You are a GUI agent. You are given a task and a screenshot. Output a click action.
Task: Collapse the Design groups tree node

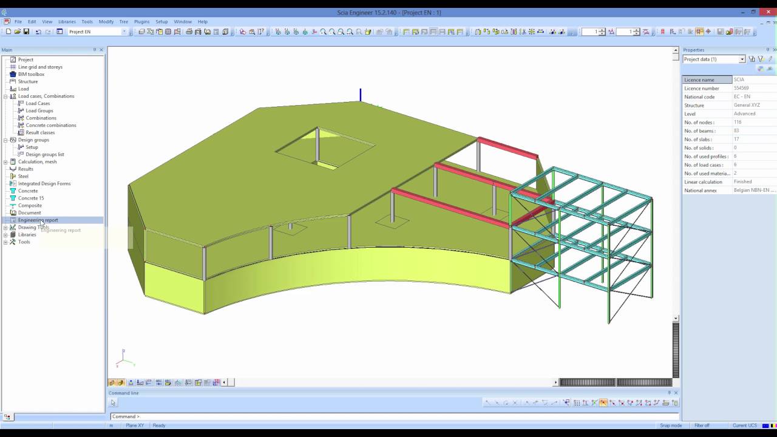[5, 140]
